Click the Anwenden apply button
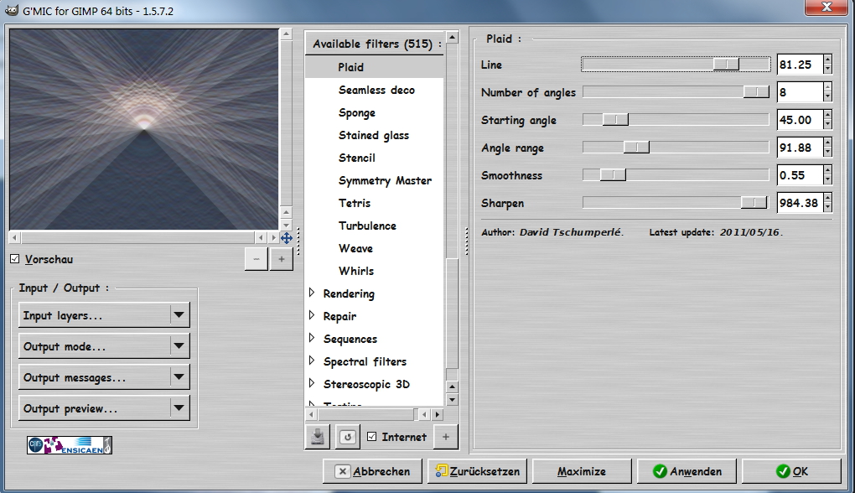The width and height of the screenshot is (855, 493). click(x=685, y=471)
